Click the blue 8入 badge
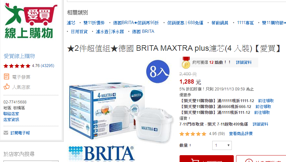 tap(158, 72)
